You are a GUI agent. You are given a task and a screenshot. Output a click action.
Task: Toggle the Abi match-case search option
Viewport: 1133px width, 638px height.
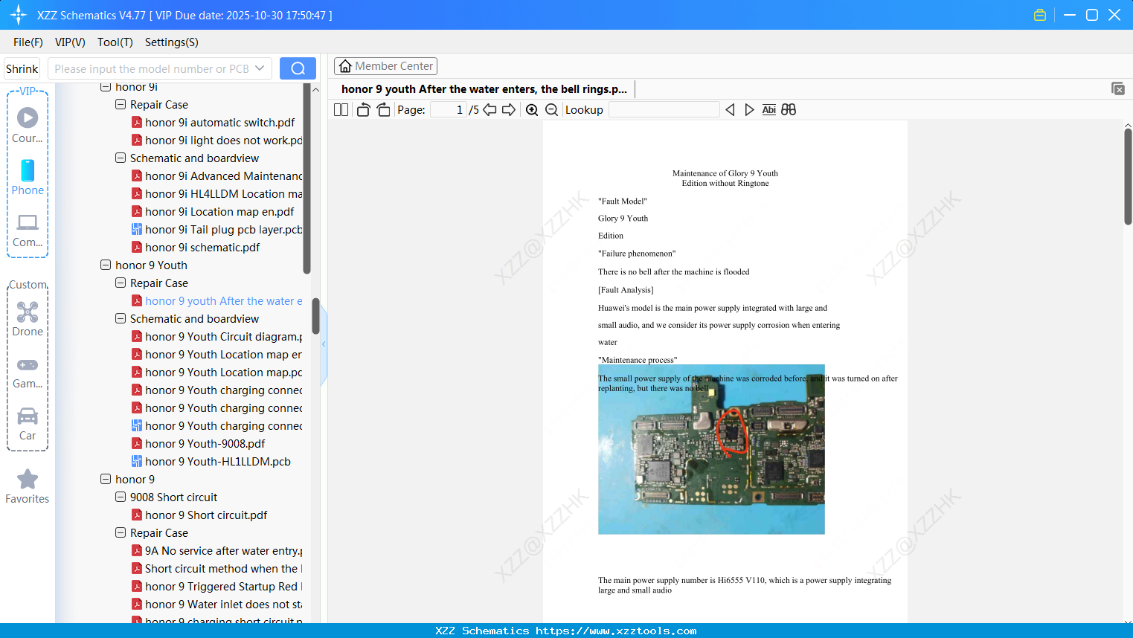click(x=769, y=110)
